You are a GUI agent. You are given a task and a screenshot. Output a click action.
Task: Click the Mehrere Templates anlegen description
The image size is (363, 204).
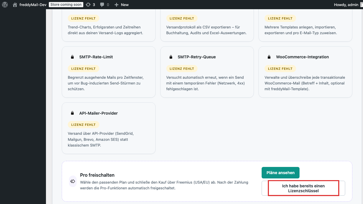301,30
